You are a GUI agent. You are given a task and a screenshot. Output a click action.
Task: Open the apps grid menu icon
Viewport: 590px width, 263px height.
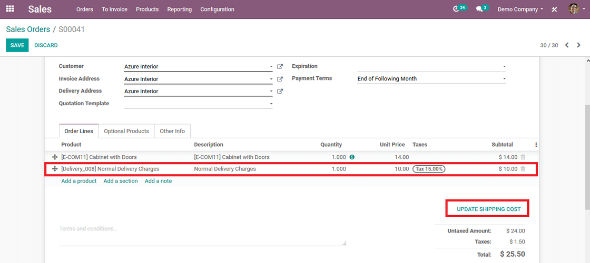10,9
